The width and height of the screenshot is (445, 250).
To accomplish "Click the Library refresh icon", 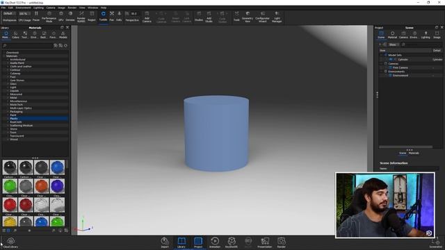I will pos(65,45).
